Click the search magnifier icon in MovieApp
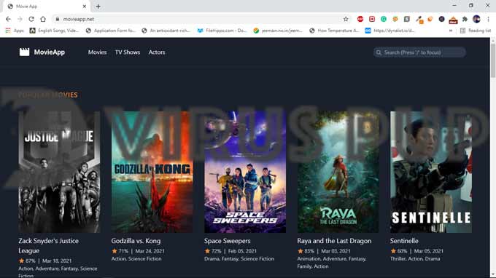This screenshot has width=496, height=278. (x=379, y=52)
